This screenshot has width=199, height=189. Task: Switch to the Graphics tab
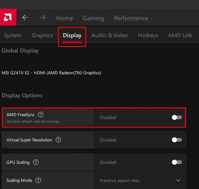(x=42, y=35)
